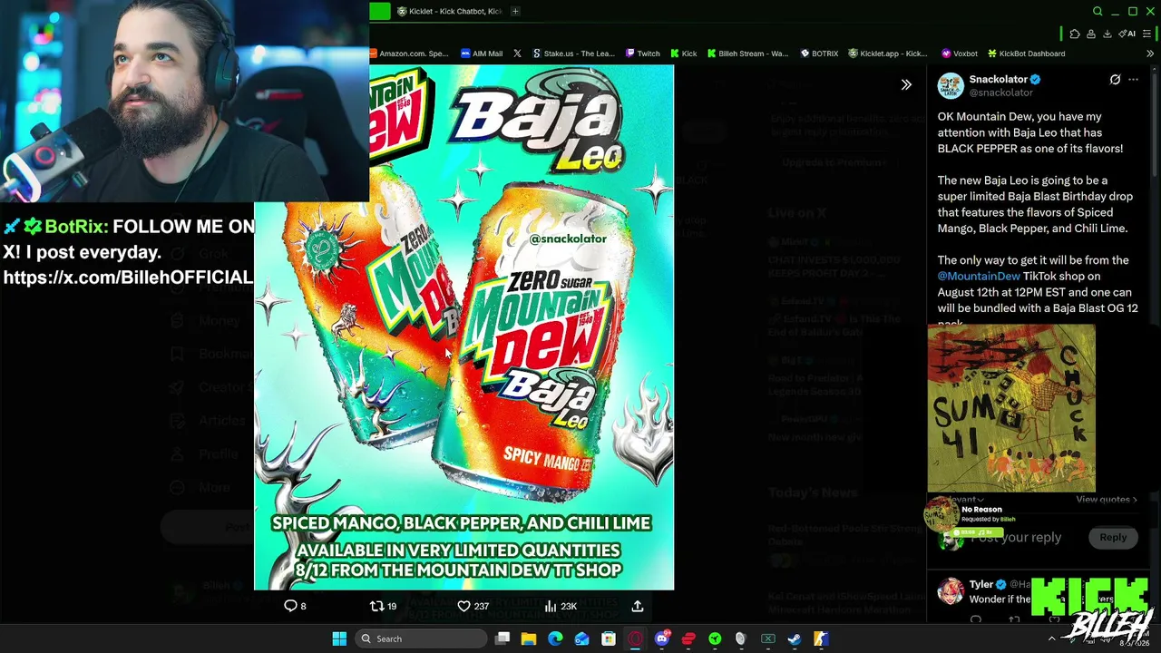Open the browser downloads icon
The image size is (1161, 653).
point(1107,34)
